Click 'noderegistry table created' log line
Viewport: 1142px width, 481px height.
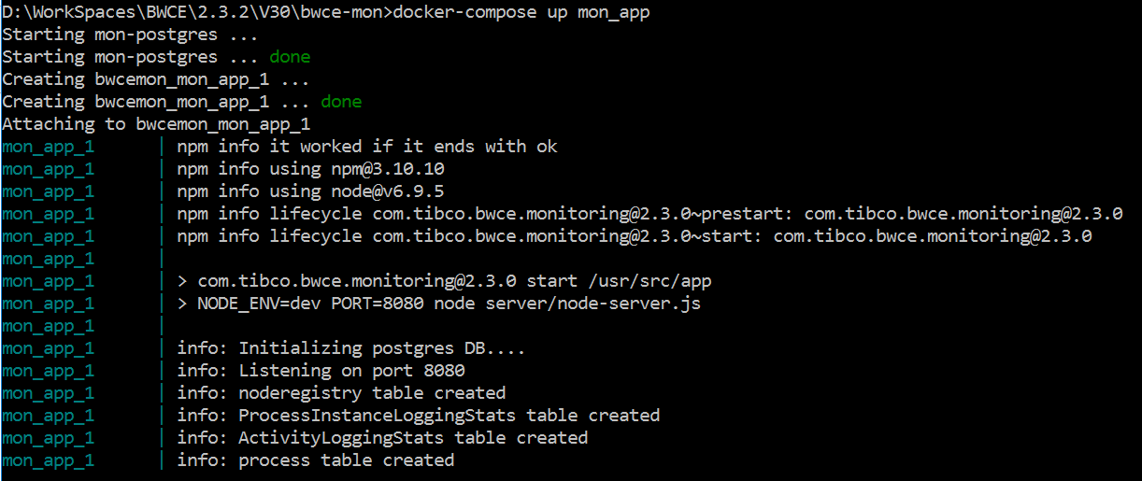tap(372, 393)
